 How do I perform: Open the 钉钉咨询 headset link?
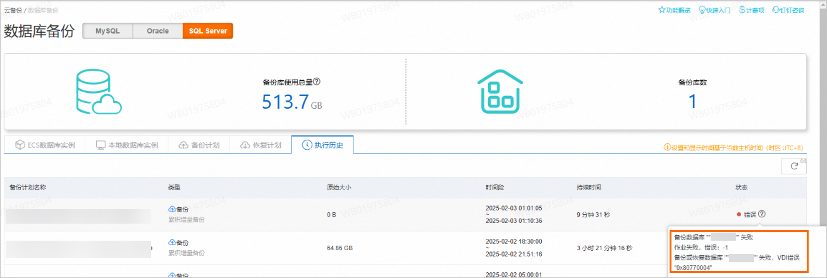click(788, 10)
